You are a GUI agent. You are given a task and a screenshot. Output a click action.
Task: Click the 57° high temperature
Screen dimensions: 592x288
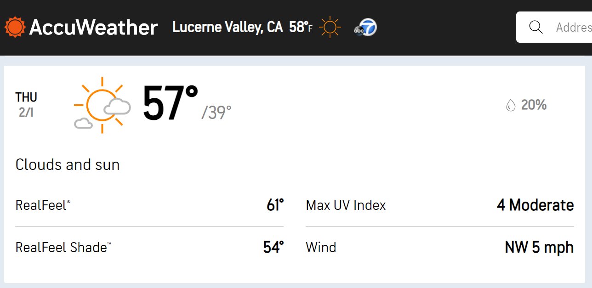tap(170, 104)
